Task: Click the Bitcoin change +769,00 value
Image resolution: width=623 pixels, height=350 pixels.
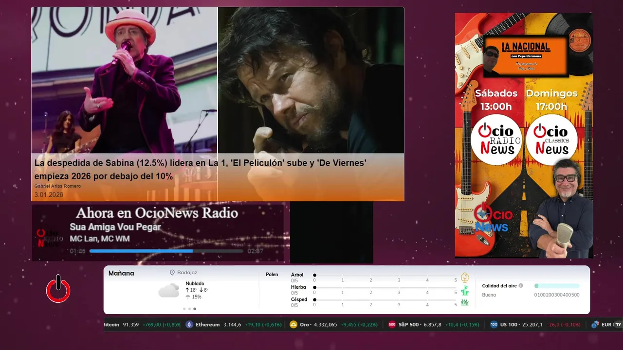Action: pos(161,325)
